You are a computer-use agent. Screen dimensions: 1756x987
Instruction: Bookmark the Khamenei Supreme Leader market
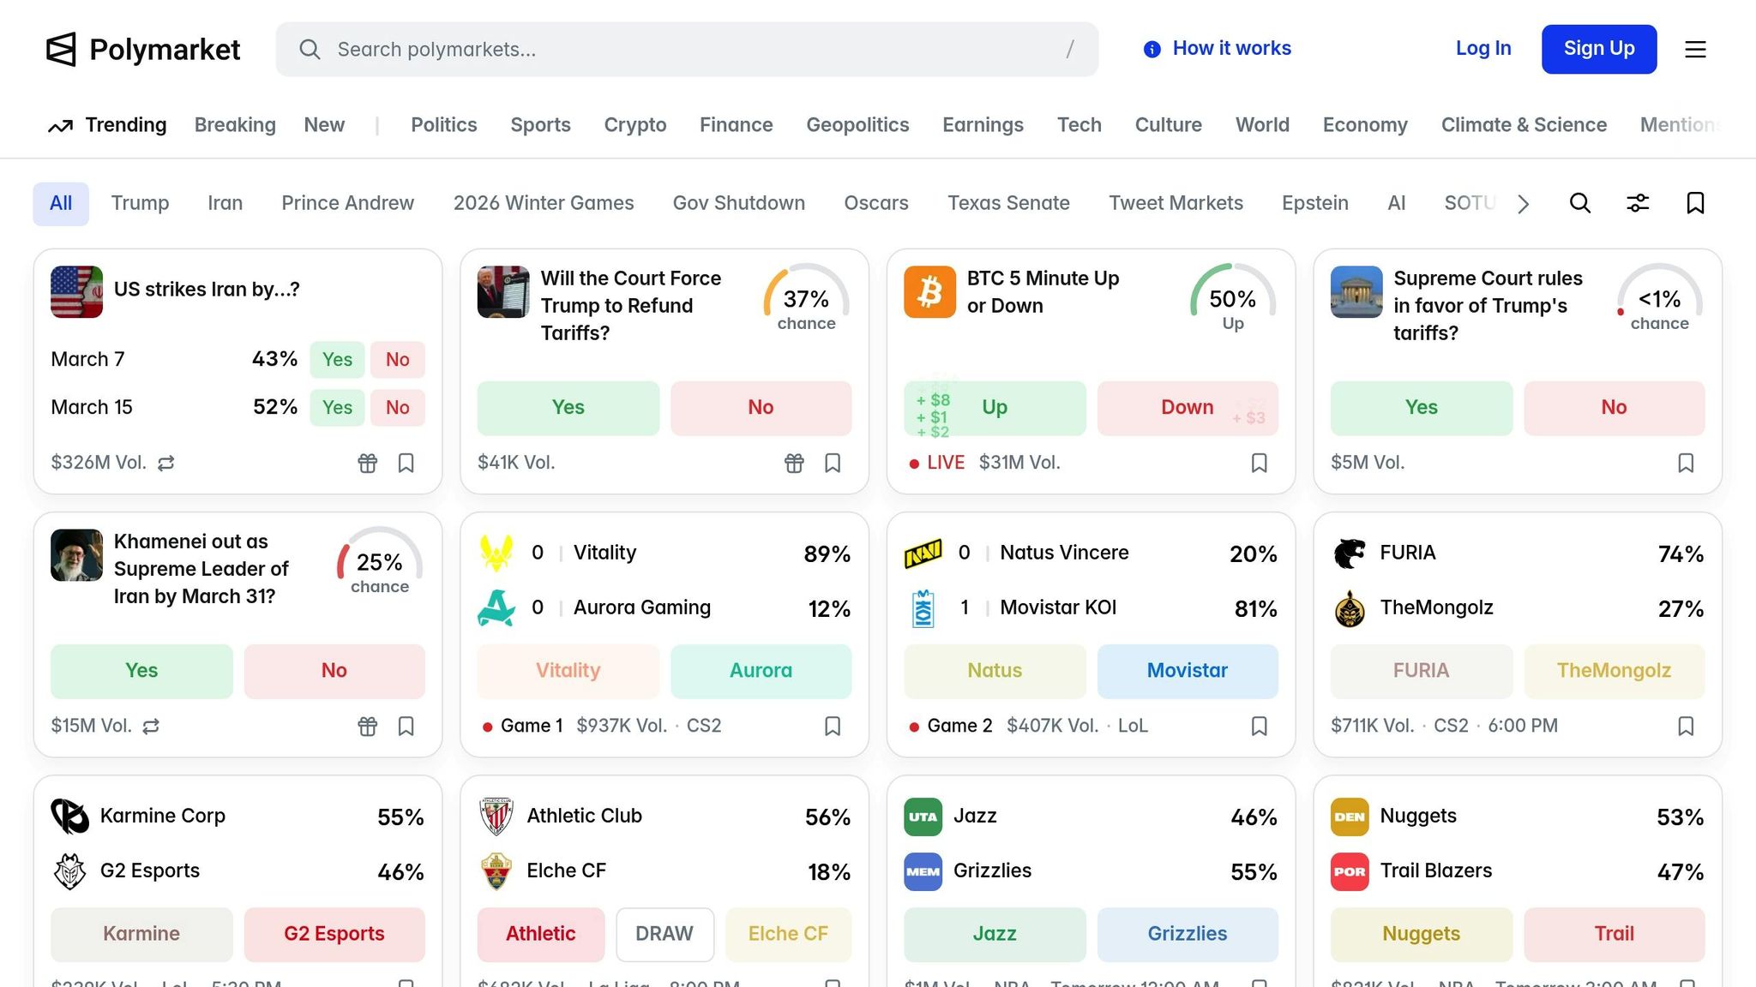coord(406,727)
